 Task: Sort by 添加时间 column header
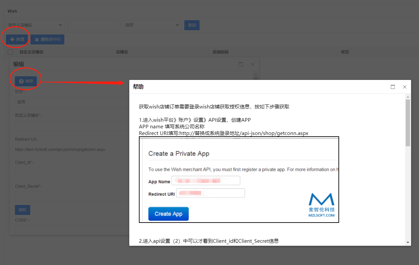click(x=220, y=52)
